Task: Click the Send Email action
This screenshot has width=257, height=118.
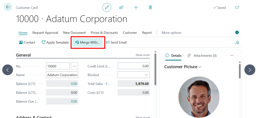Action: (116, 42)
